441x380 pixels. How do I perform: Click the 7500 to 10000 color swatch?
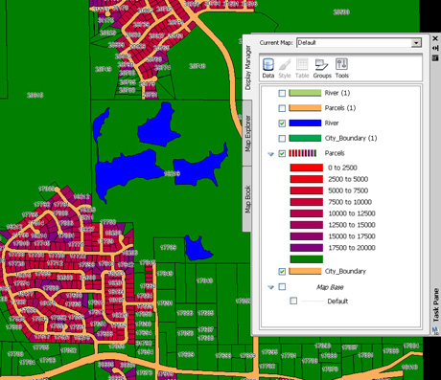point(307,202)
